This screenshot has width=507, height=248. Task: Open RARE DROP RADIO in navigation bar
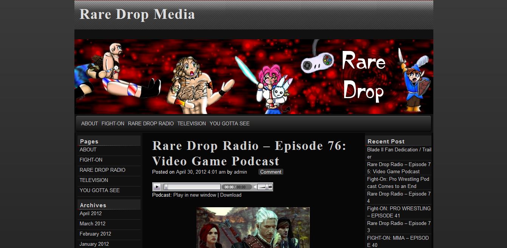pyautogui.click(x=151, y=123)
